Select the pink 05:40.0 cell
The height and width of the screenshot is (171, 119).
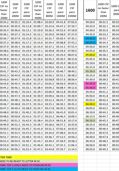click(x=90, y=88)
